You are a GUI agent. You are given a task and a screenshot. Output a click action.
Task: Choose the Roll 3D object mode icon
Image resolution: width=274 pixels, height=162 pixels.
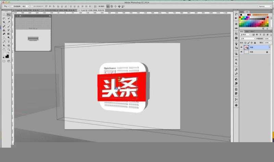point(112,6)
